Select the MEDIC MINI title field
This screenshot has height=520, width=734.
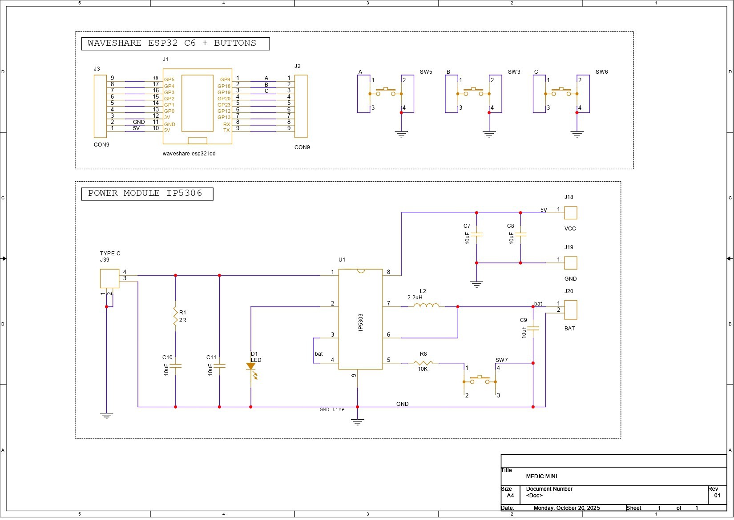pos(541,477)
